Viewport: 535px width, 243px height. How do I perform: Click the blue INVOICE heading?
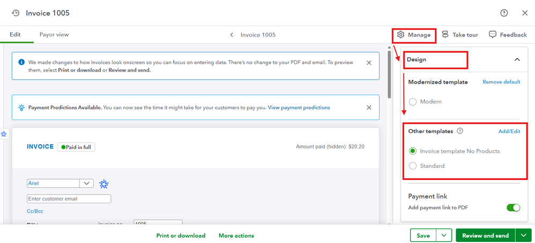click(x=40, y=146)
